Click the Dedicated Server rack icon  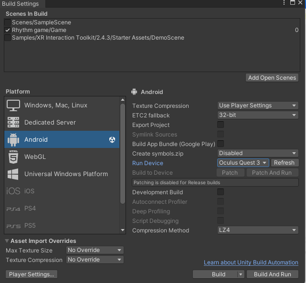(x=13, y=122)
